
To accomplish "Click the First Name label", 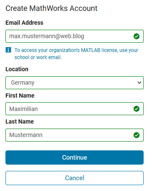I will (x=20, y=95).
